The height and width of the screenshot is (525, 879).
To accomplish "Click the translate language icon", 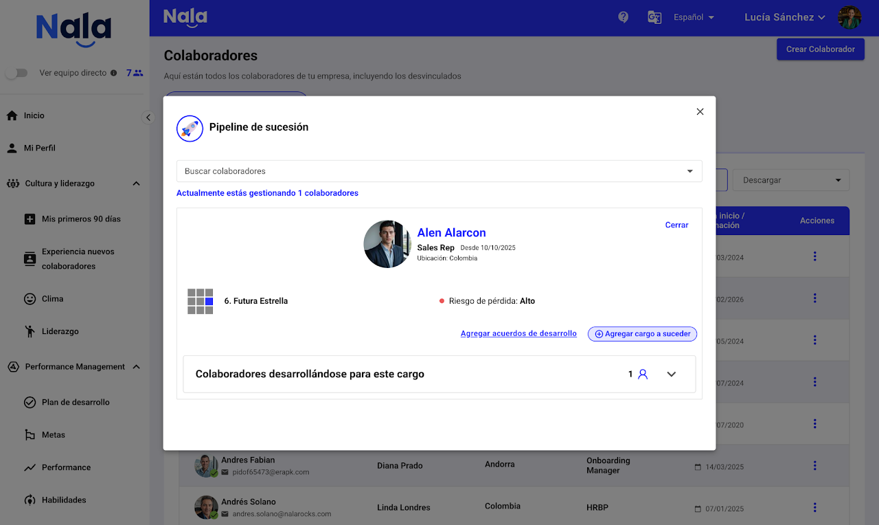I will (x=654, y=17).
